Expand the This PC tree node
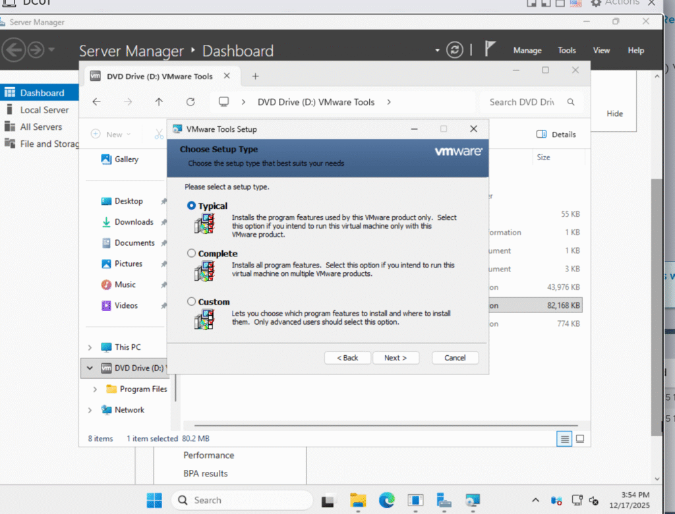Image resolution: width=675 pixels, height=514 pixels. pos(90,347)
